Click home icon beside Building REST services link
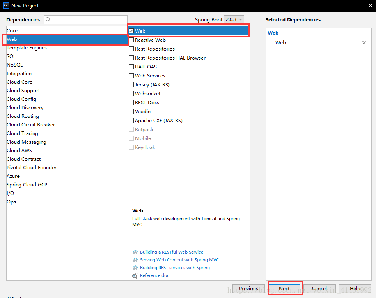The image size is (376, 298). pos(135,268)
